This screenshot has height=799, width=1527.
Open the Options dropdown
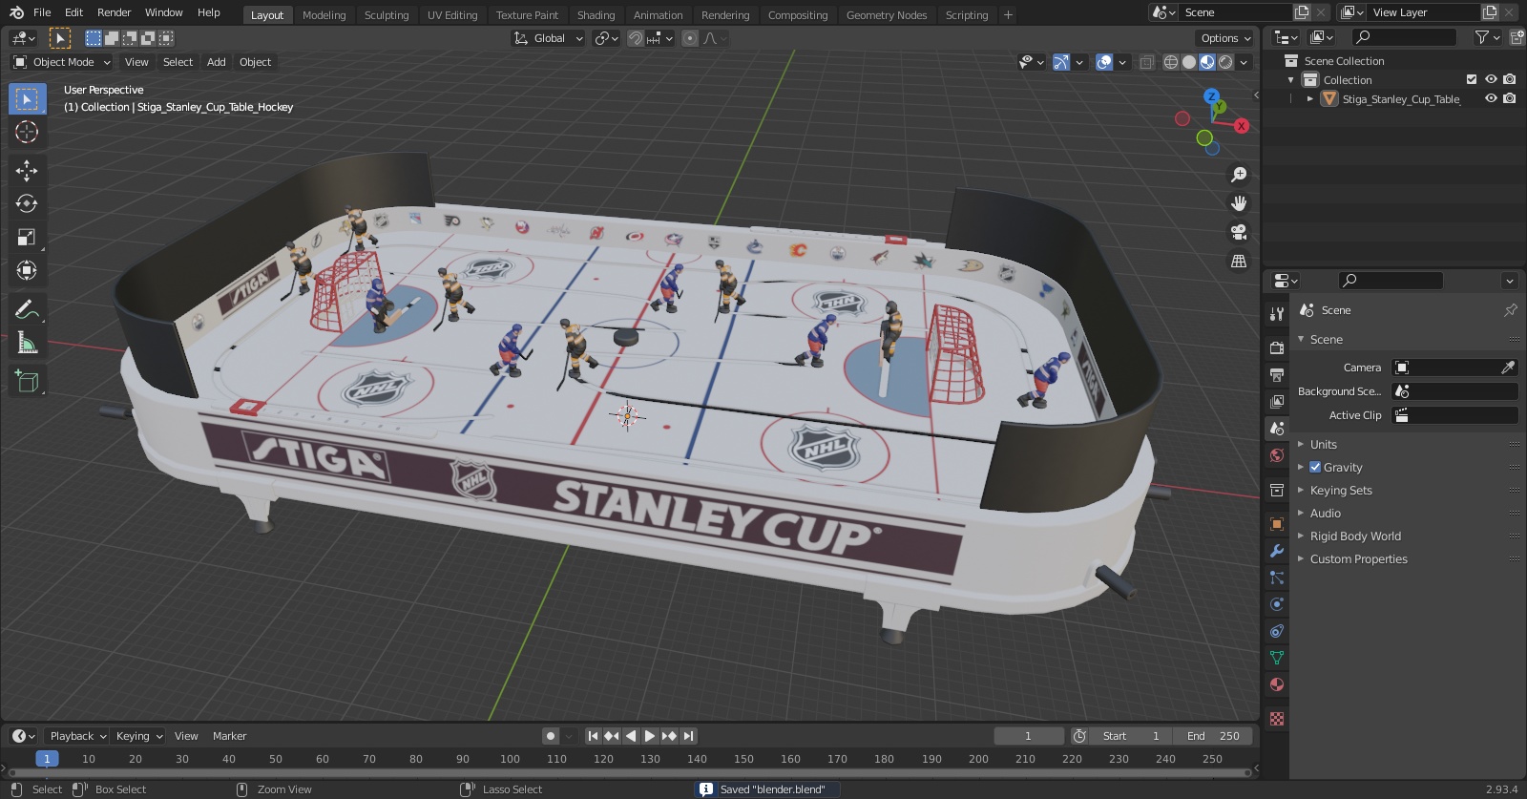click(x=1224, y=38)
